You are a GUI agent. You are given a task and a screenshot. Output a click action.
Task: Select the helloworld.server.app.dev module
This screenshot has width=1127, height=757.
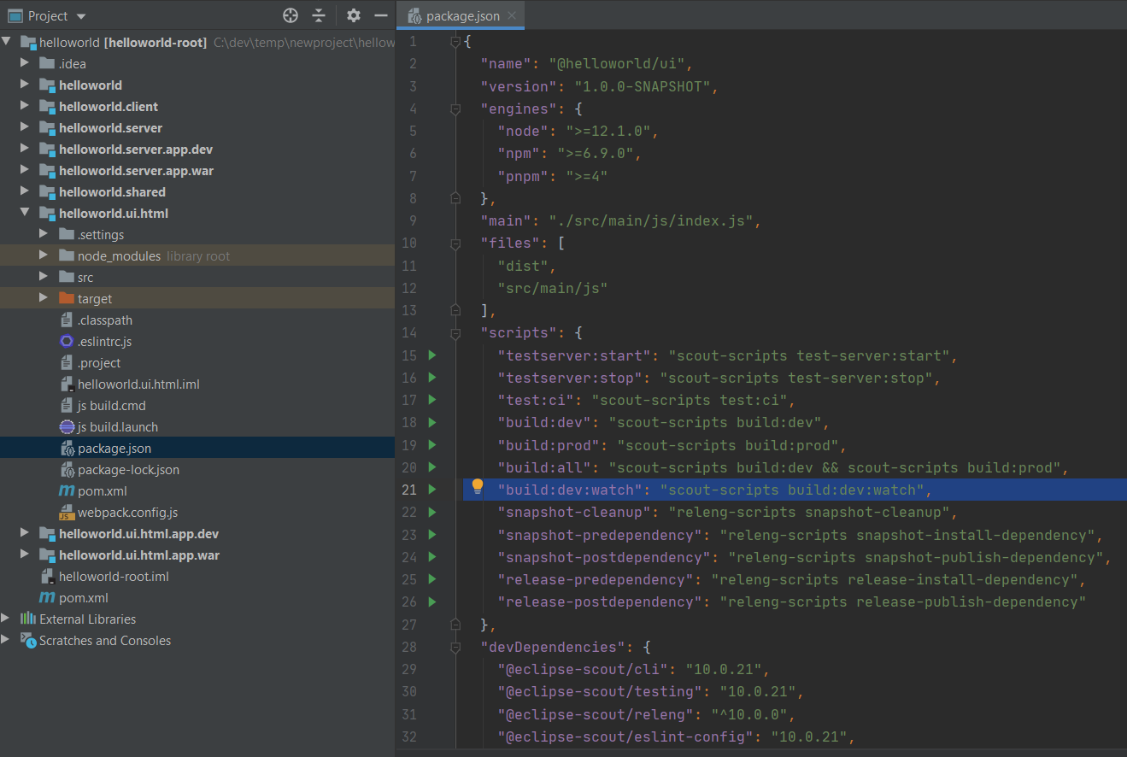(136, 150)
